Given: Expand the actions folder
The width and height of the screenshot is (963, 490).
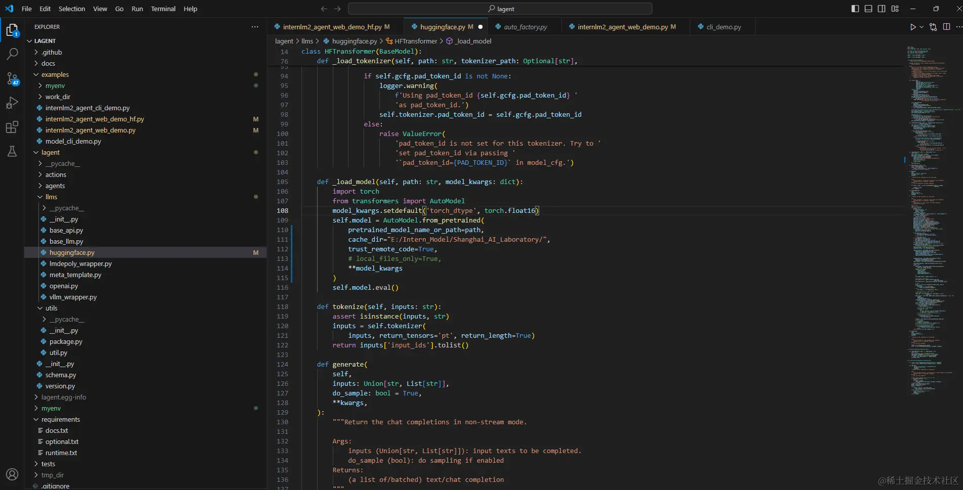Looking at the screenshot, I should point(56,174).
